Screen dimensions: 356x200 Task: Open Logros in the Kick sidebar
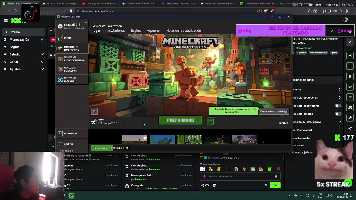(24, 47)
